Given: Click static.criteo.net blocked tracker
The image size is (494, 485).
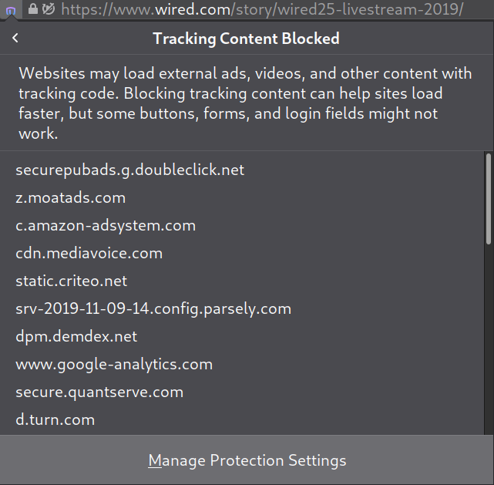Looking at the screenshot, I should click(71, 281).
